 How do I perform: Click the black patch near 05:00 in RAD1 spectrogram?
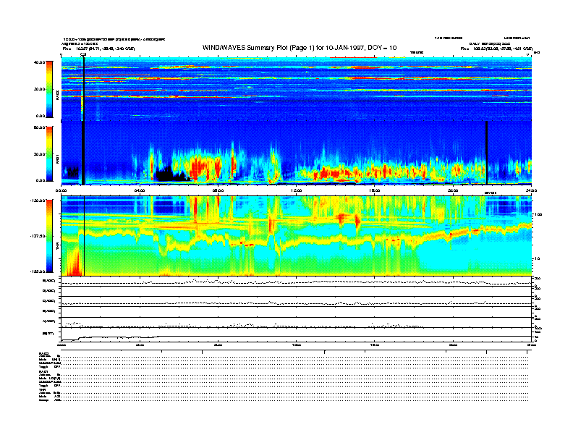coord(169,174)
